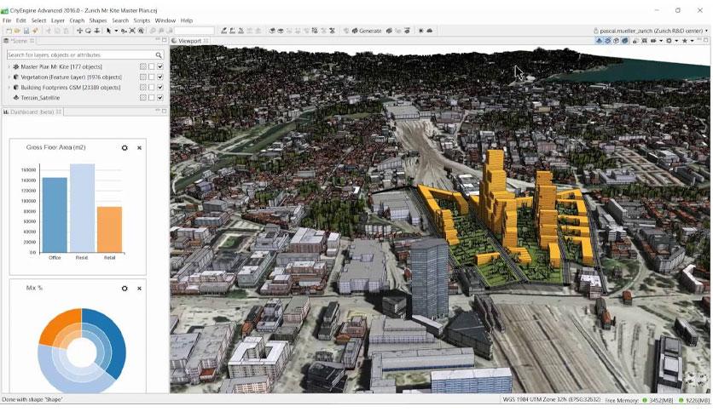Close the Mix % chart card
Screen dimensions: 713x412
point(139,289)
